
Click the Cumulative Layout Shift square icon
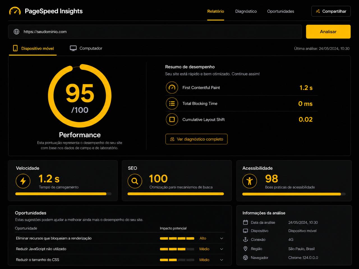[x=172, y=119]
